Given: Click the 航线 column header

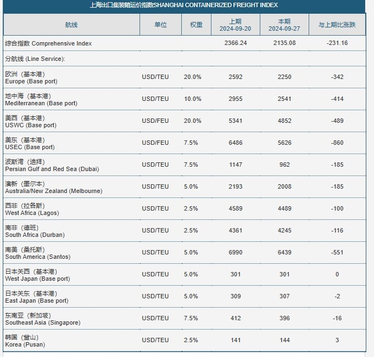Looking at the screenshot, I should [x=71, y=25].
